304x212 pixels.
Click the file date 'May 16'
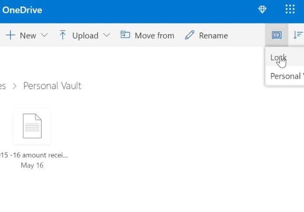[32, 165]
